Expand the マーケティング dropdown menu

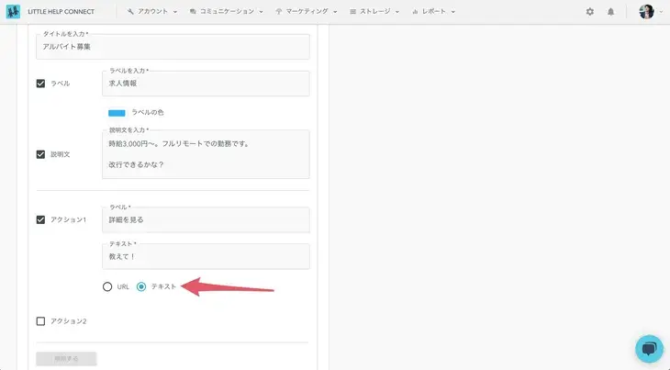point(306,12)
